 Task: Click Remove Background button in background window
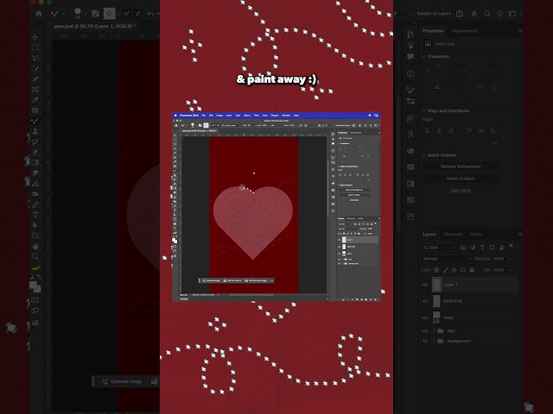pyautogui.click(x=461, y=166)
